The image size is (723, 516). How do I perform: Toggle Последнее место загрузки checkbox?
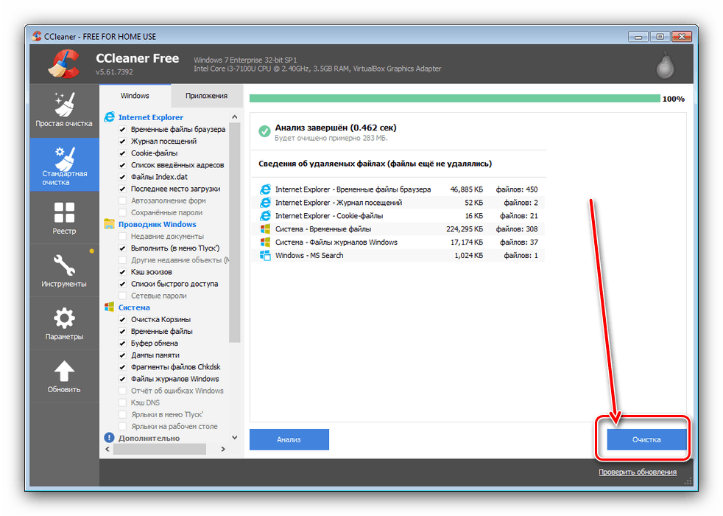tap(123, 189)
